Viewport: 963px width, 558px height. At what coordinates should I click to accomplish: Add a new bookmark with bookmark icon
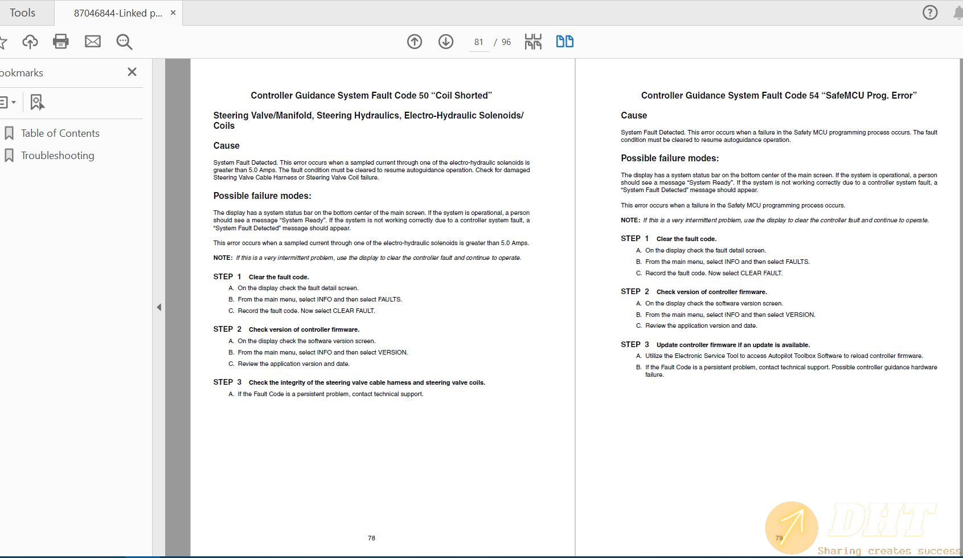pyautogui.click(x=37, y=103)
